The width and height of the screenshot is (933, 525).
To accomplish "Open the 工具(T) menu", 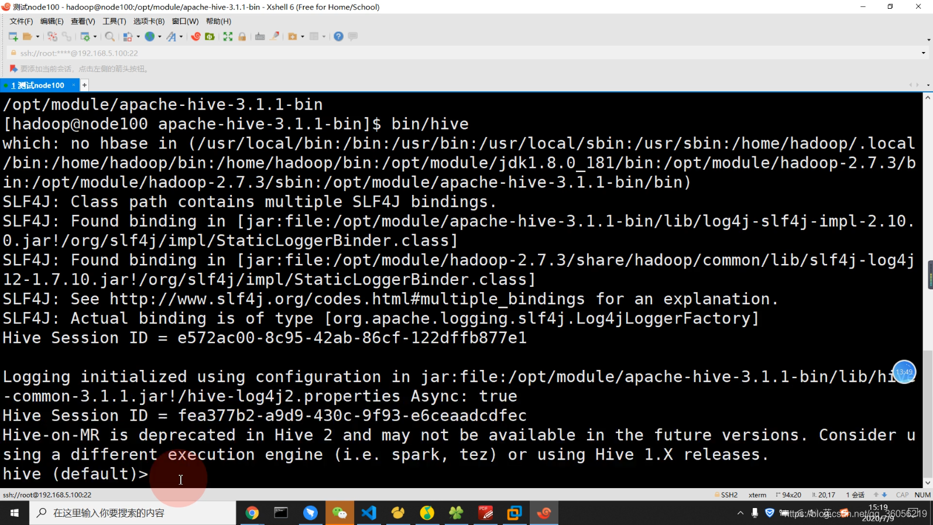I will 114,21.
